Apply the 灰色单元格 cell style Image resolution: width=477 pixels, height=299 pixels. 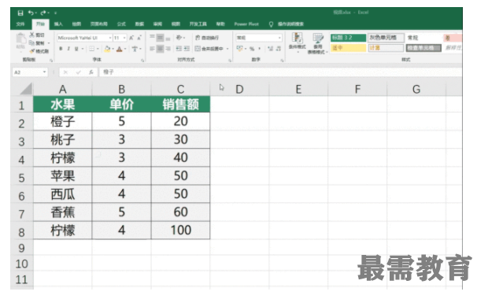[x=386, y=38]
